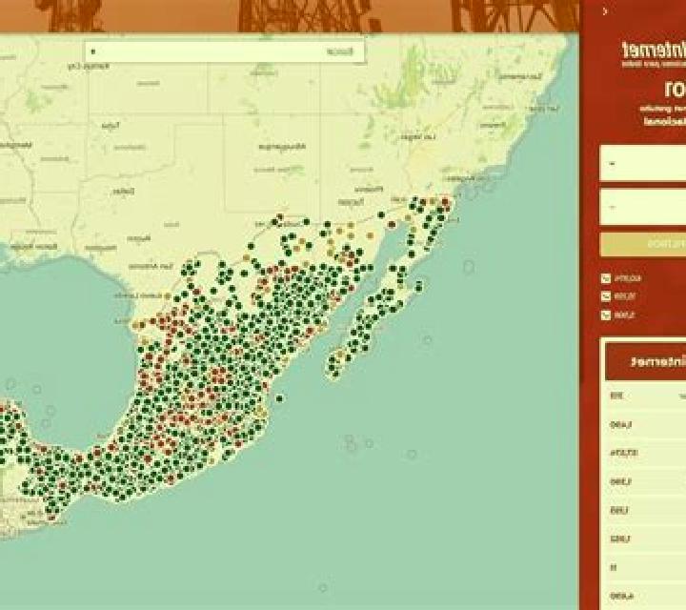This screenshot has height=610, width=686.
Task: Click the San Antonio label on the map
Action: click(151, 266)
